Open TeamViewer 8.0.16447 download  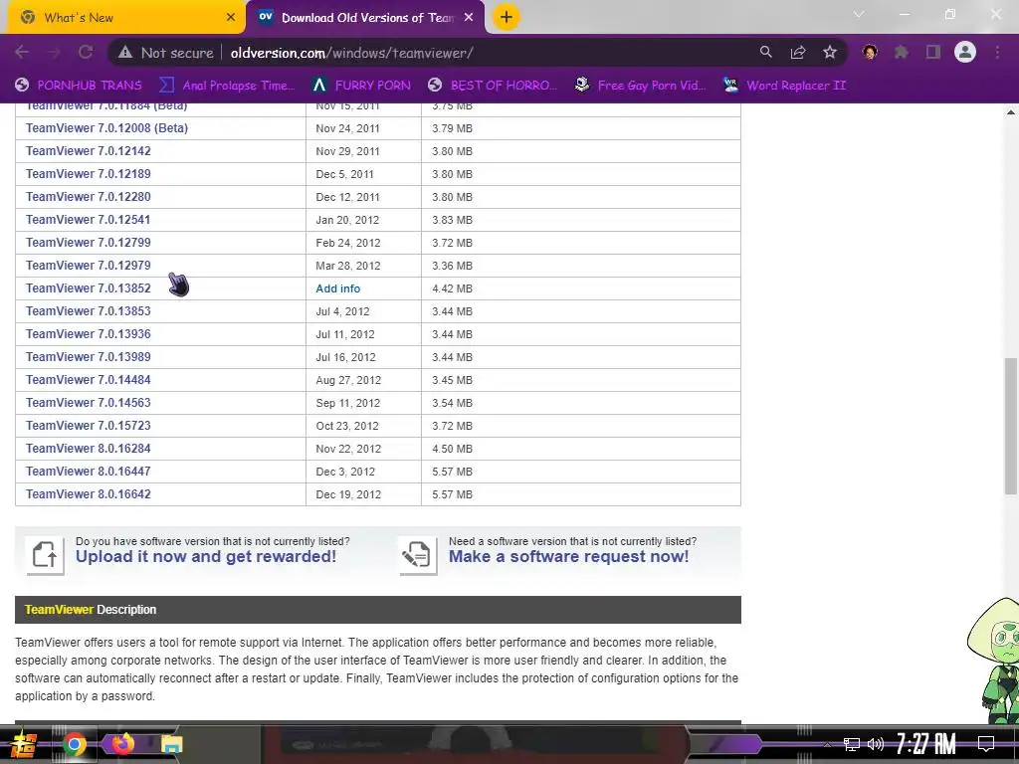tap(89, 471)
